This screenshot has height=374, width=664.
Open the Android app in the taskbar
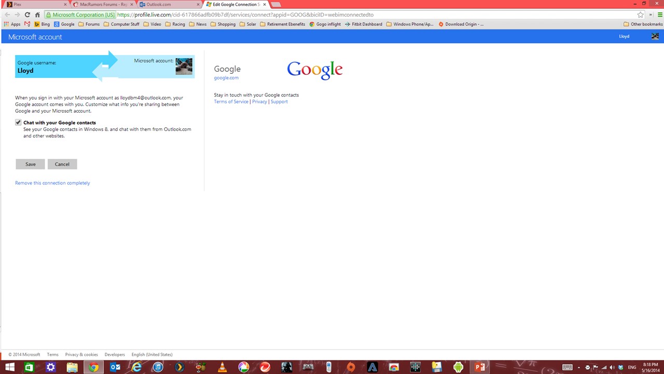coord(458,367)
